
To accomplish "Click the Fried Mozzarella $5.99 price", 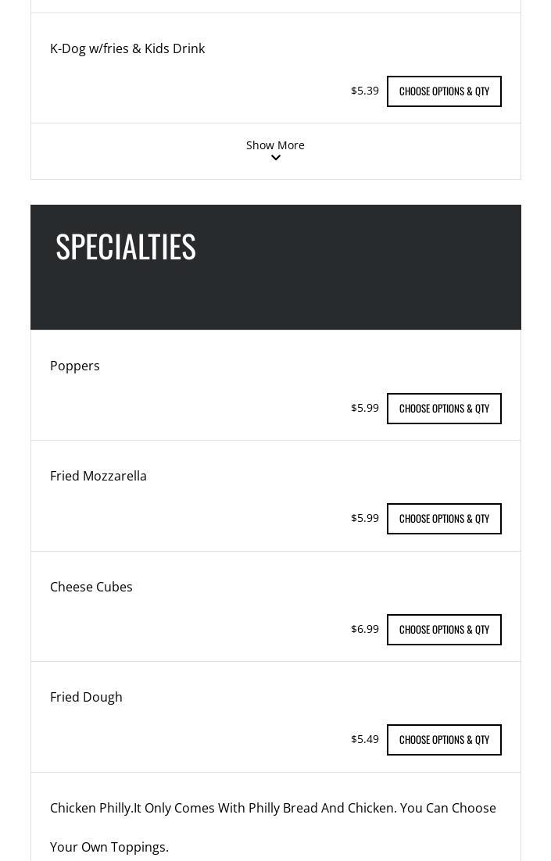I will click(365, 518).
